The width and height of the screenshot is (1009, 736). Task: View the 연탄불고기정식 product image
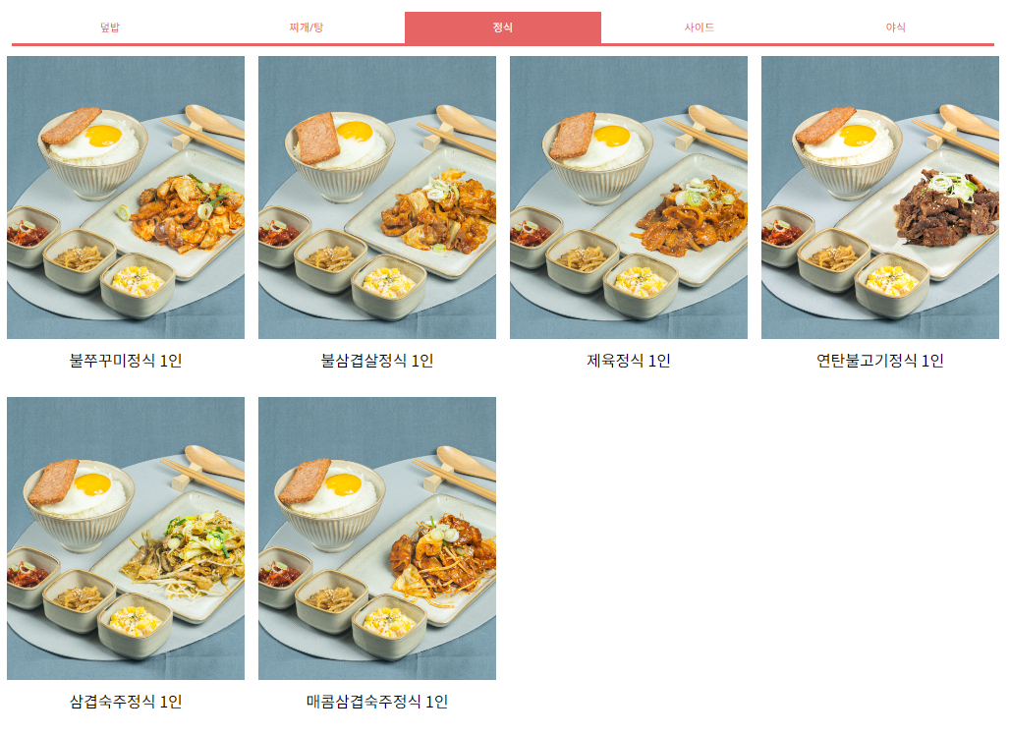tap(880, 198)
